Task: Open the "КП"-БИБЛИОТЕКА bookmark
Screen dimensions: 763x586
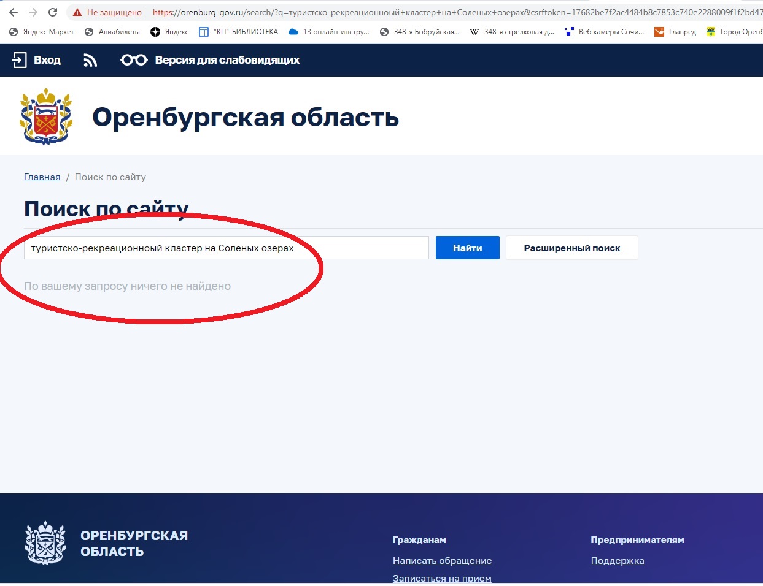Action: pos(238,32)
